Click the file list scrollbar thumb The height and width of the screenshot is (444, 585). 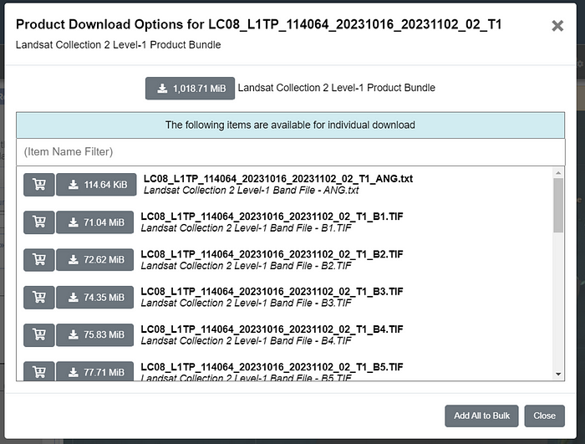(558, 205)
